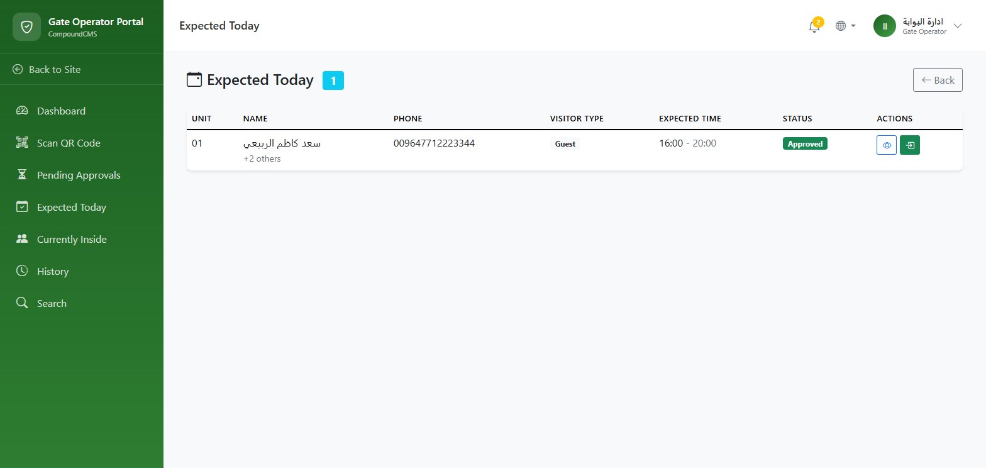Screen dimensions: 986x468
Task: Click the calendar icon beside Expected Today heading
Action: 194,80
